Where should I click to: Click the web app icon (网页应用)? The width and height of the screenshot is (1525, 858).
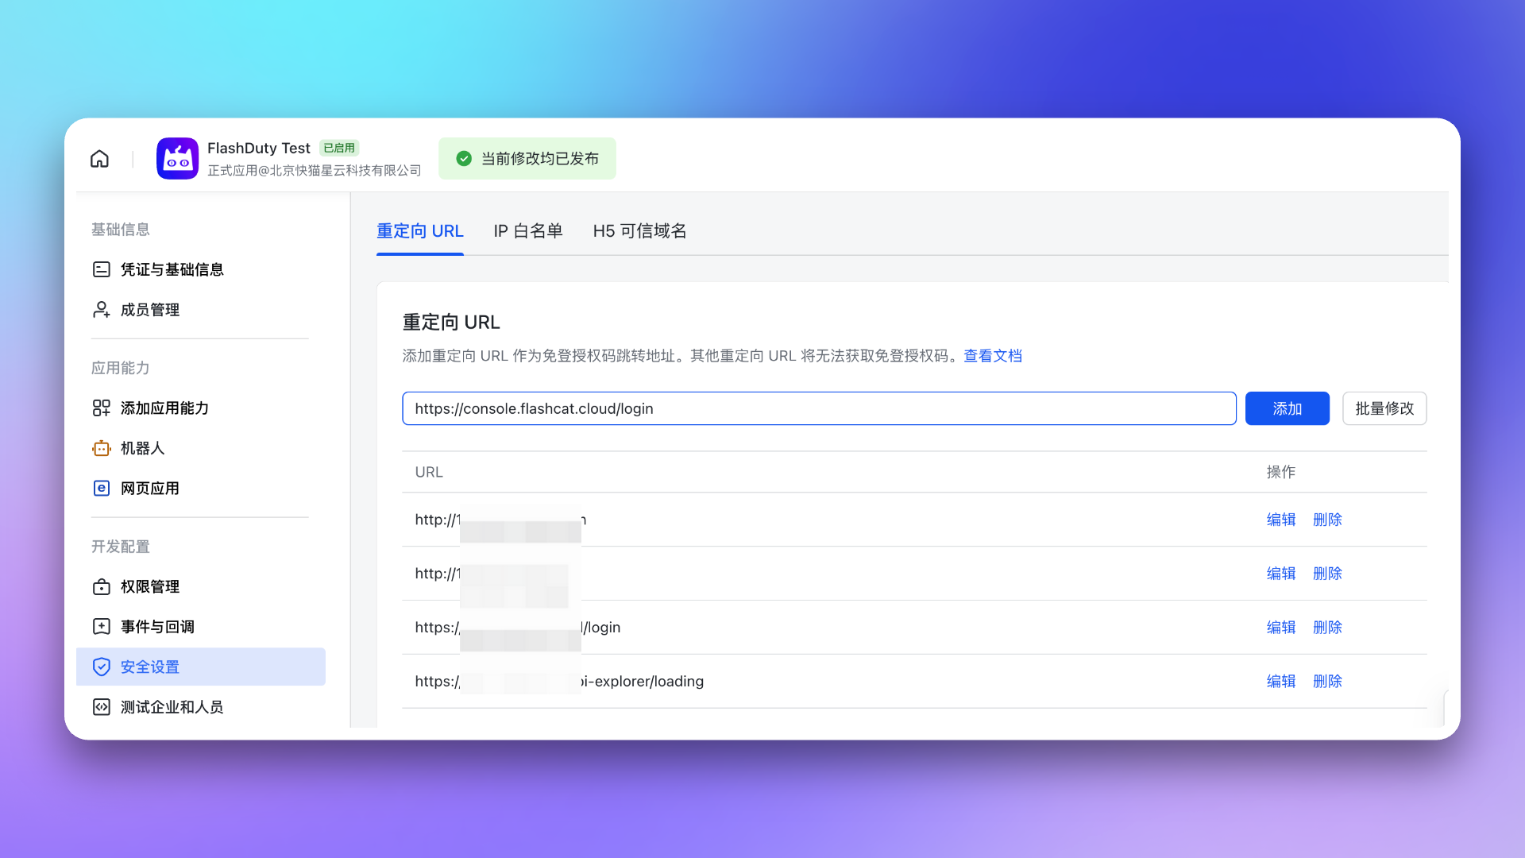(x=102, y=489)
